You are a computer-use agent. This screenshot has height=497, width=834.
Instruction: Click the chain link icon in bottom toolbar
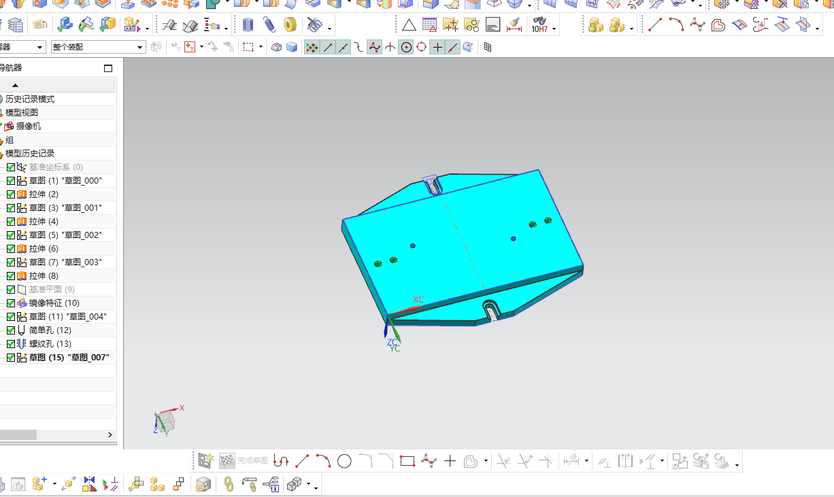[229, 484]
